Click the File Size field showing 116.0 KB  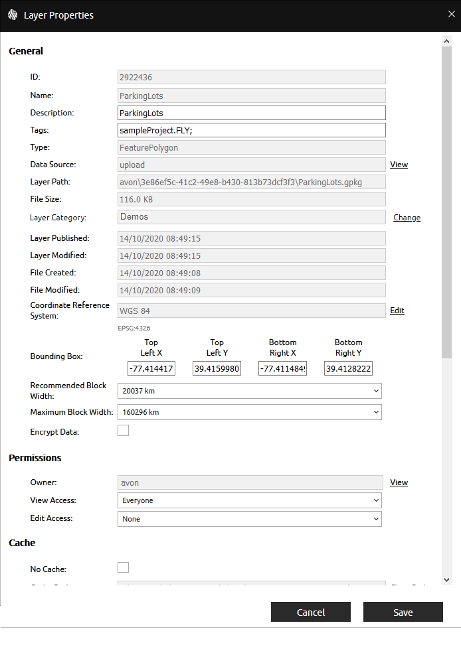coord(252,199)
